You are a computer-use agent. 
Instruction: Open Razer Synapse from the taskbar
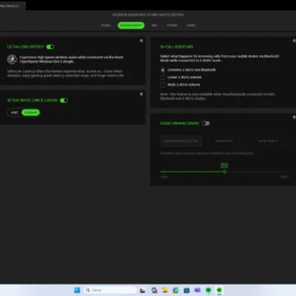[x=220, y=290]
